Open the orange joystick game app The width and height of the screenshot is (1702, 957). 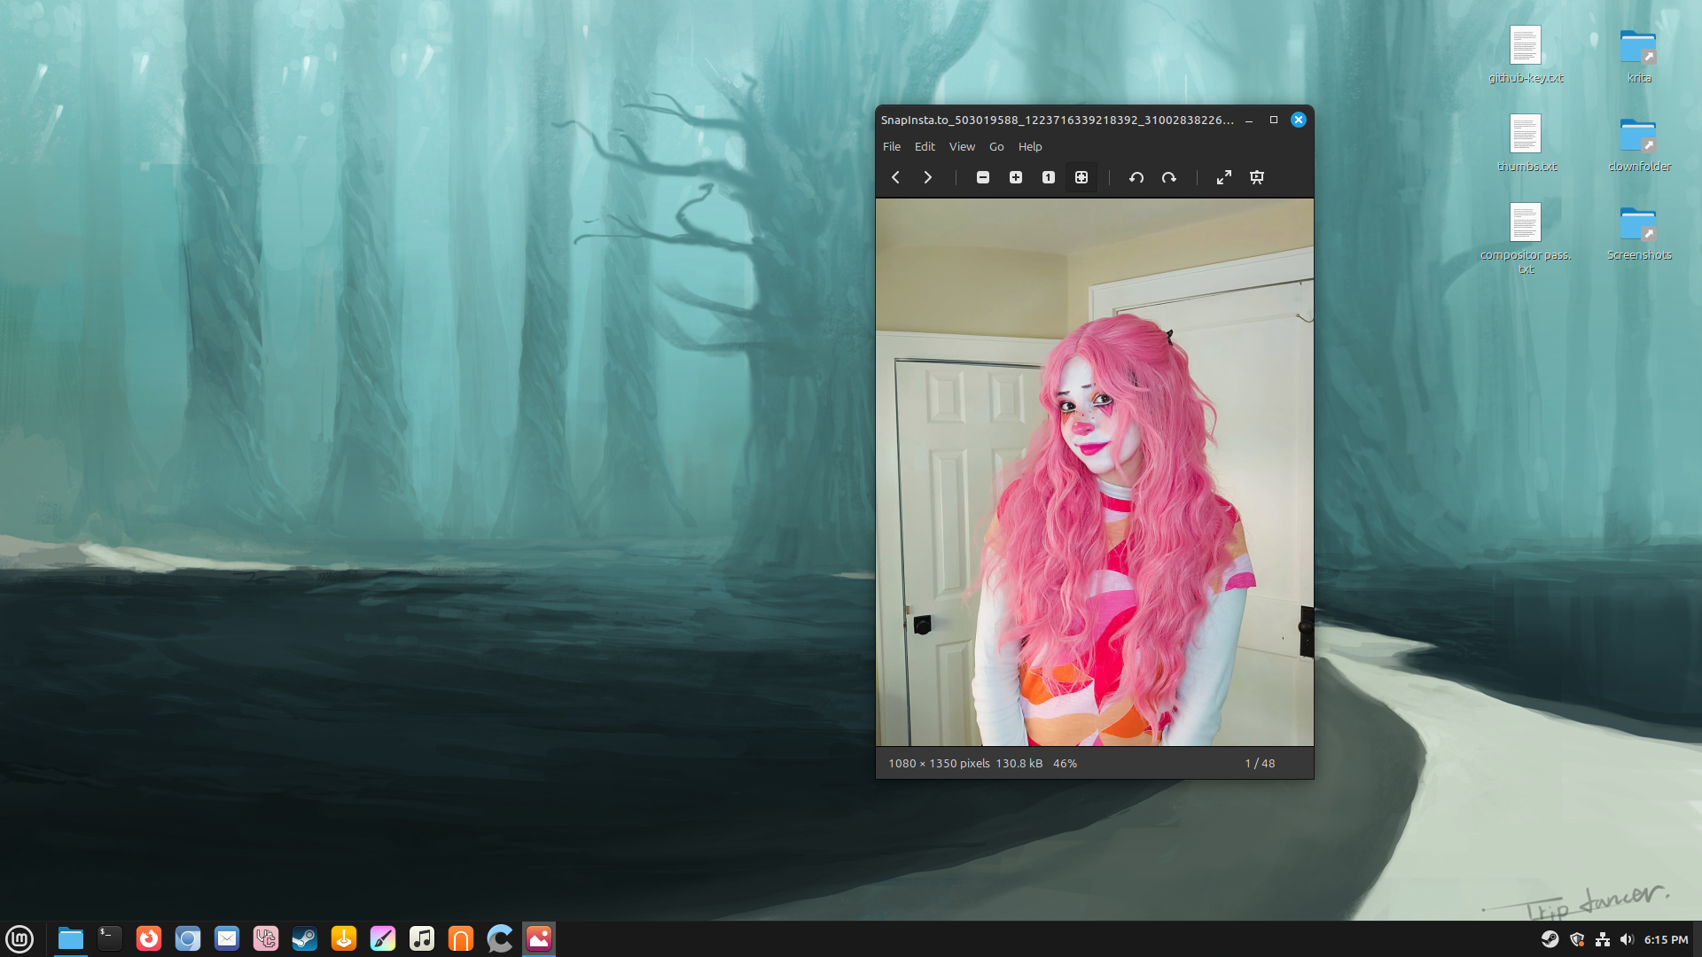click(344, 939)
